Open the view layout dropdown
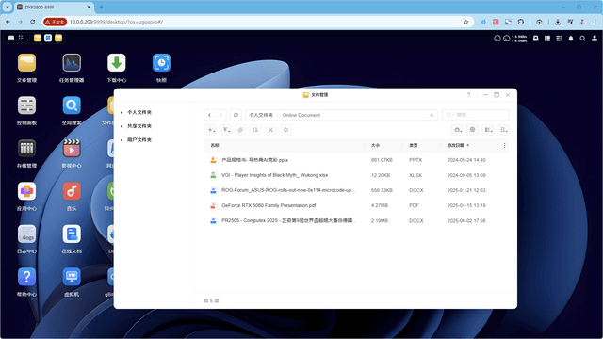The width and height of the screenshot is (603, 339). pos(488,130)
